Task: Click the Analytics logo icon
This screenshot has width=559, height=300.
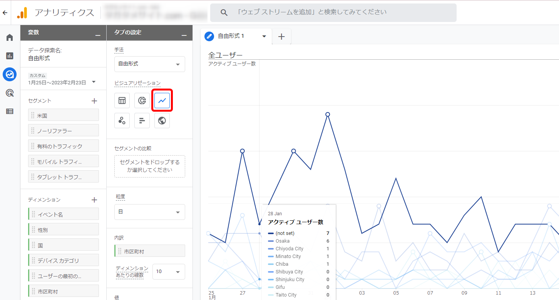Action: pyautogui.click(x=22, y=13)
